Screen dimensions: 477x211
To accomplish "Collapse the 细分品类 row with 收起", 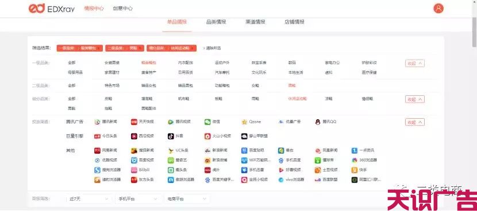I will 414,99.
